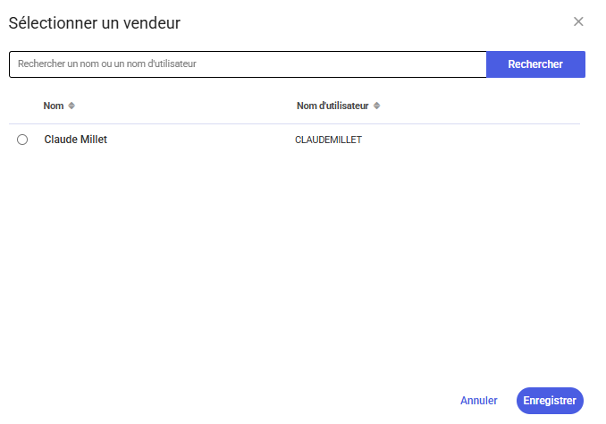The image size is (606, 424).
Task: Select the Claude Millet radio button
Action: tap(22, 140)
